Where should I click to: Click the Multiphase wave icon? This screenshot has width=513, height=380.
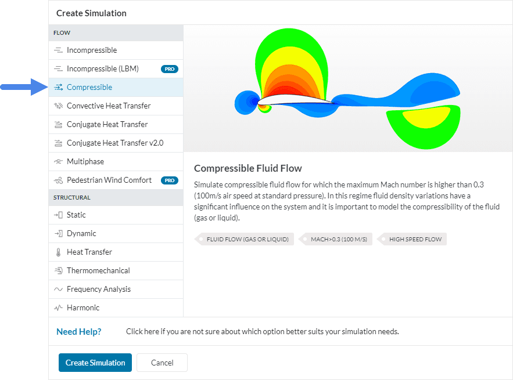58,162
